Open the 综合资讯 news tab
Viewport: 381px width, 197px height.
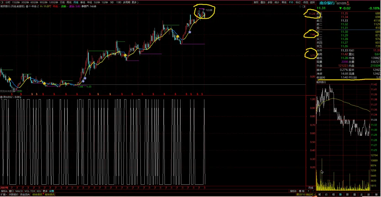tap(37, 195)
